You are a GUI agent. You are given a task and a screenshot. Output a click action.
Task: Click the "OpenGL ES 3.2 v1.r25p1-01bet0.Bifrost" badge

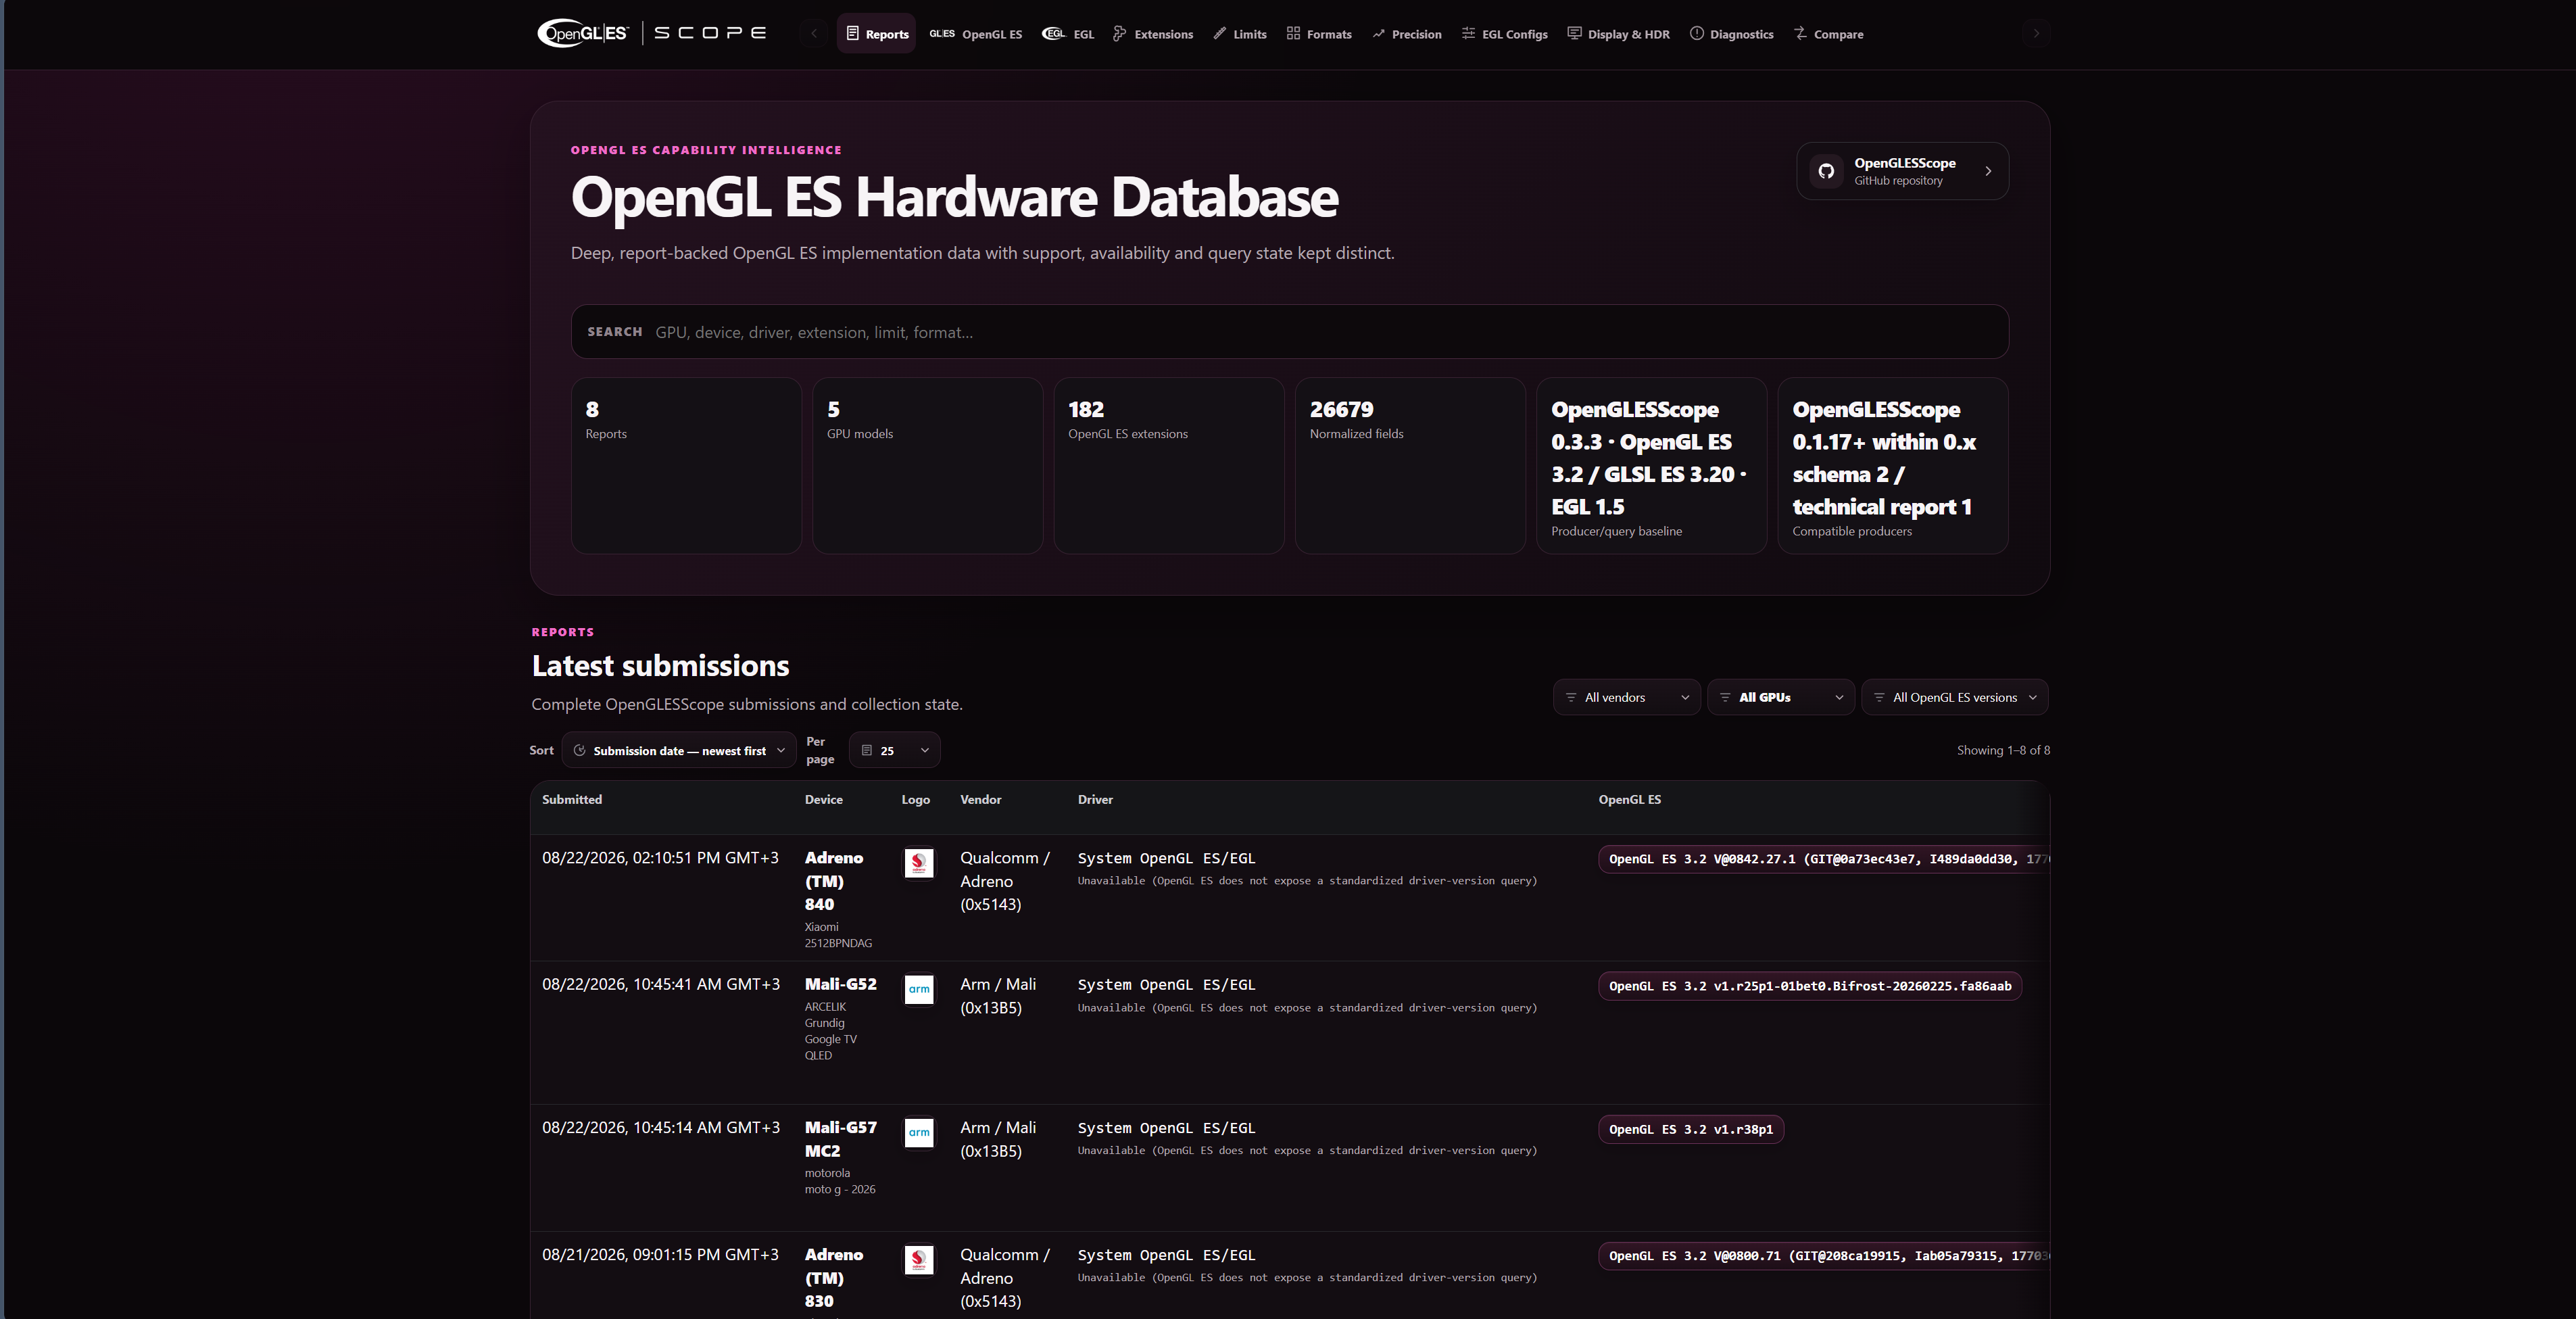(1810, 986)
